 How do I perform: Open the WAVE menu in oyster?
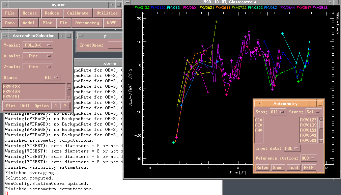point(112,23)
